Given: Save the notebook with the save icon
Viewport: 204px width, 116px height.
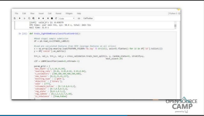Looking at the screenshot, I should tap(15, 18).
